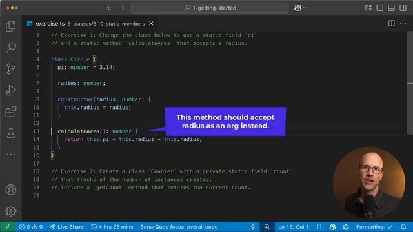Click 'radius: number;' declaration

tap(81, 83)
